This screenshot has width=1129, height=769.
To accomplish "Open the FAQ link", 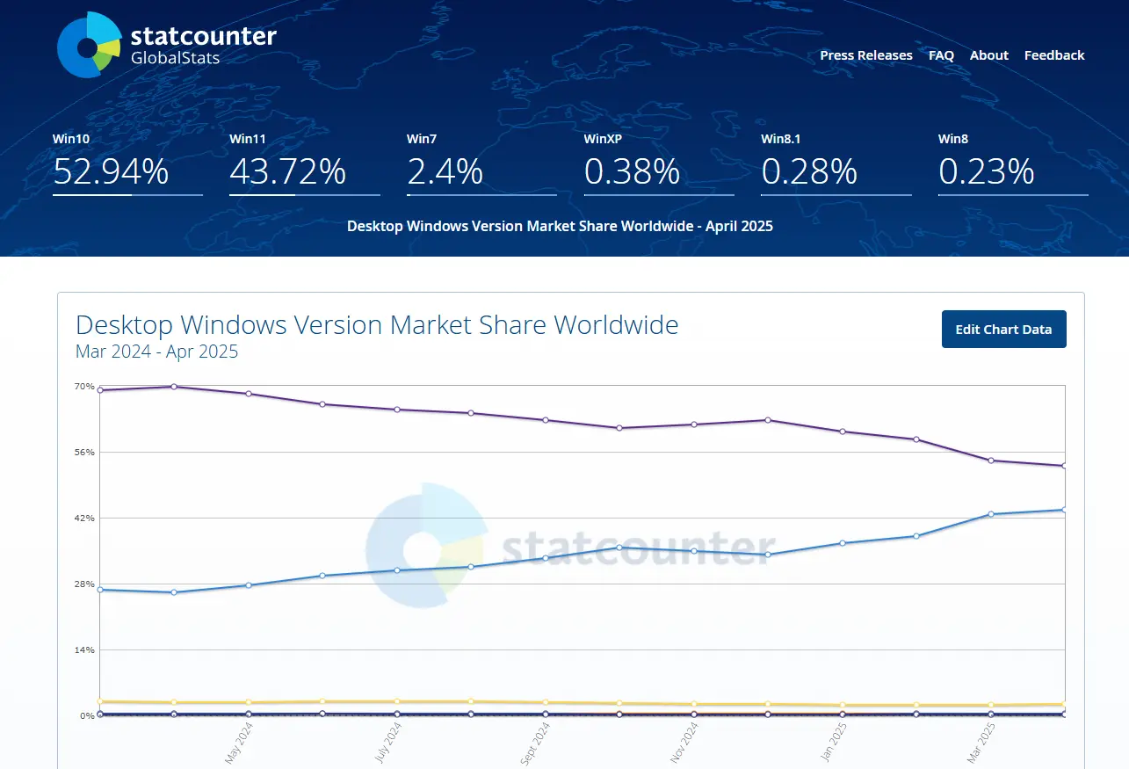I will (x=941, y=55).
